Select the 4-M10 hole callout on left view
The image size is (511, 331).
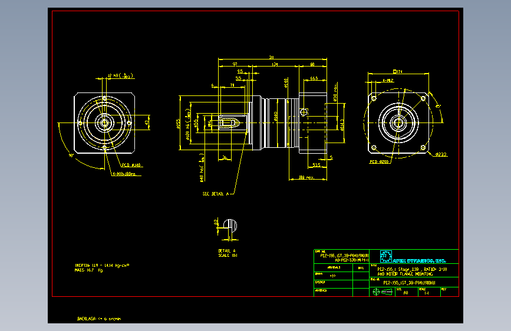[124, 174]
